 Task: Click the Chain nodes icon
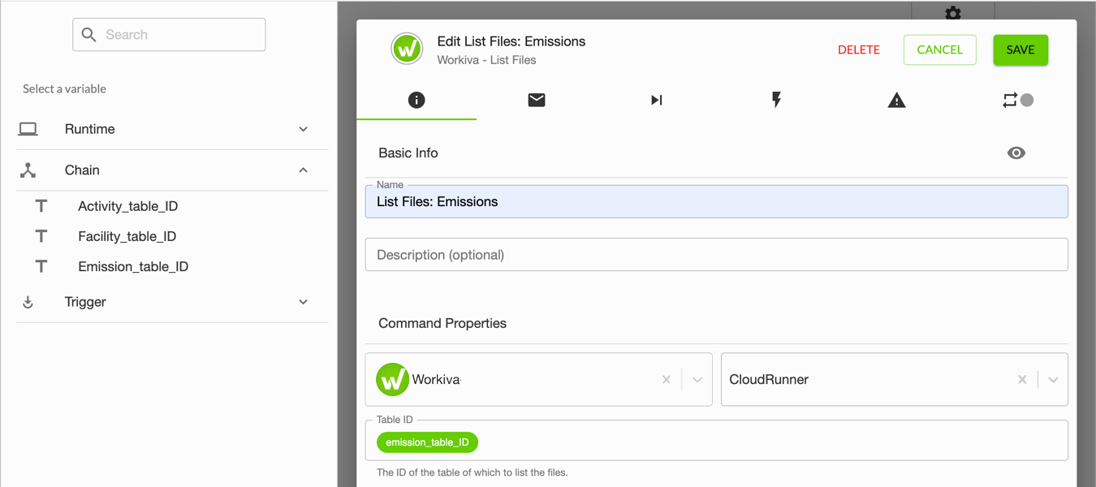pos(28,170)
